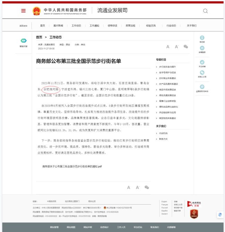Select 领导讲话 navigation item
The height and width of the screenshot is (232, 225).
pos(112,26)
